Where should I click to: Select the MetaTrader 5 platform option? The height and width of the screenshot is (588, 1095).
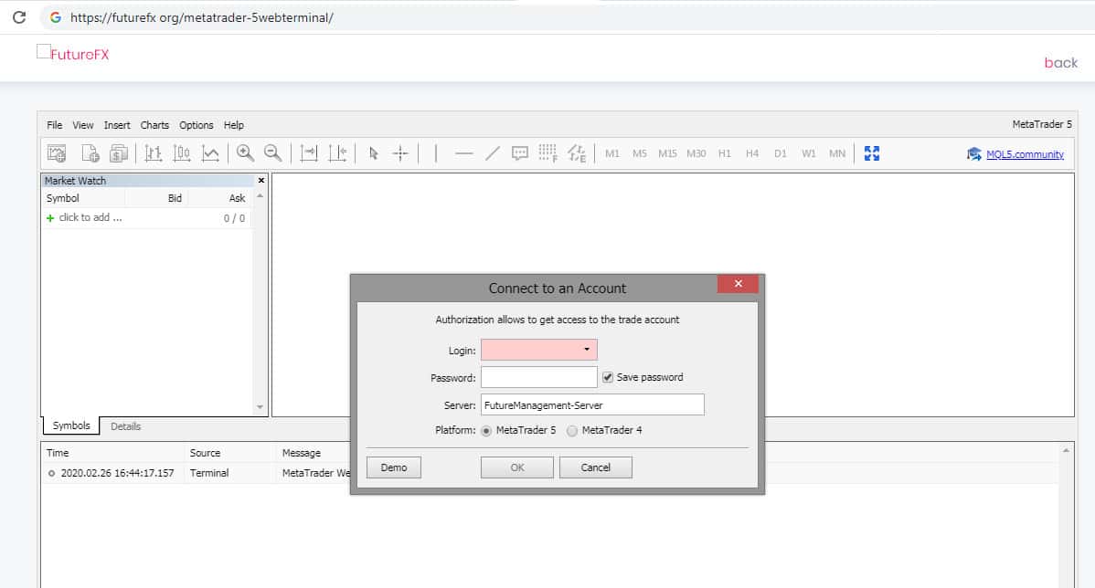(x=486, y=430)
